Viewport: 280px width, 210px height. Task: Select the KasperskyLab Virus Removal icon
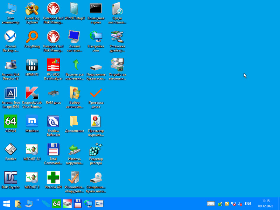pyautogui.click(x=32, y=98)
